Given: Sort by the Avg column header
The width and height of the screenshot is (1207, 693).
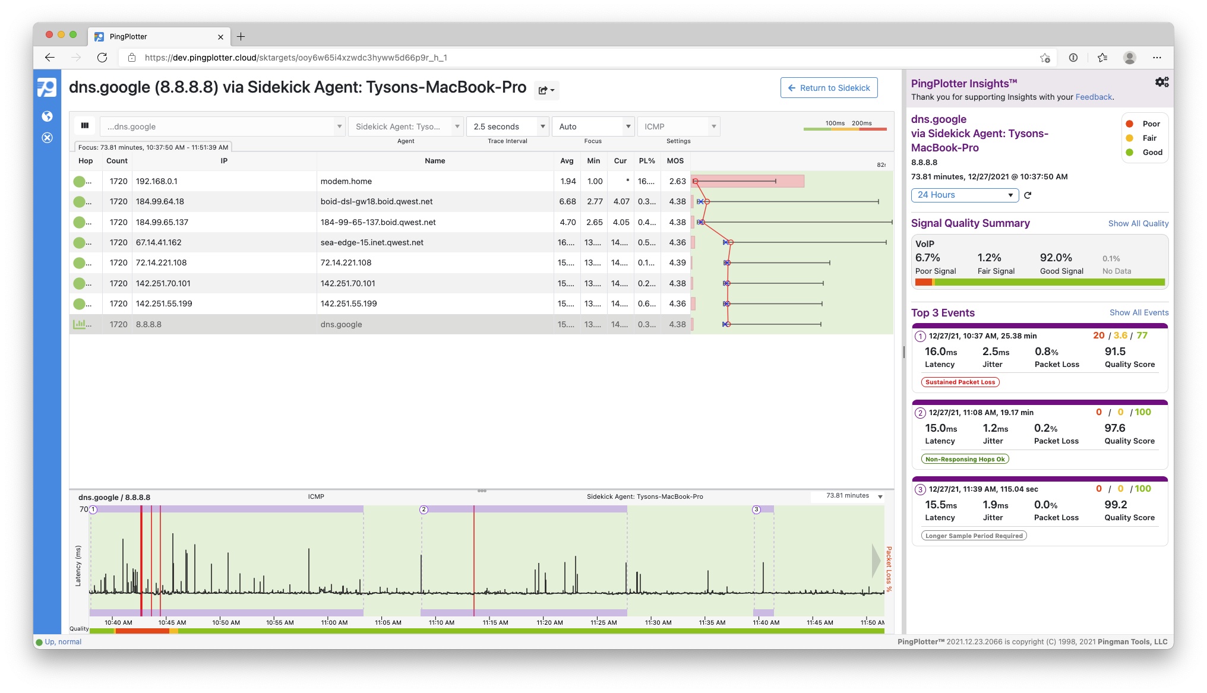Looking at the screenshot, I should 567,161.
